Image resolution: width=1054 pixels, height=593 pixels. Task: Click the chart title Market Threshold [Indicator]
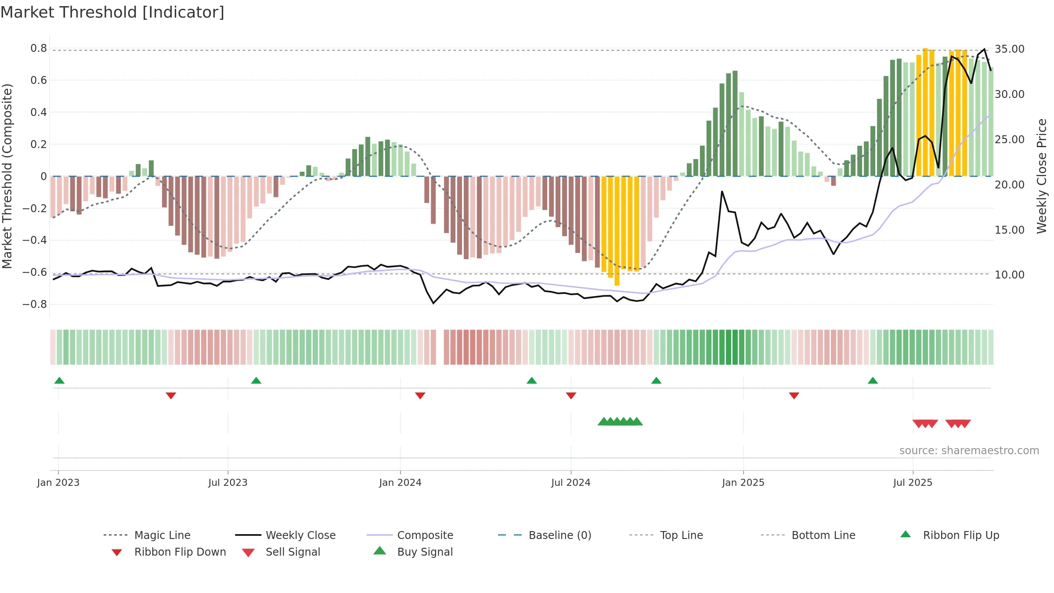point(112,12)
